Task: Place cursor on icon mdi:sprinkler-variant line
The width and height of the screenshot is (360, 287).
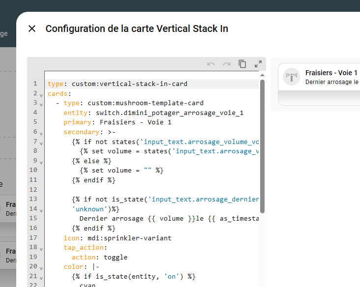Action: coord(117,238)
